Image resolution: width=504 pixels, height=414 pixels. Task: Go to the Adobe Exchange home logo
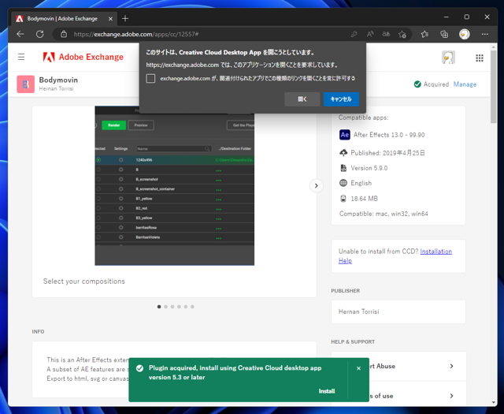pyautogui.click(x=83, y=57)
